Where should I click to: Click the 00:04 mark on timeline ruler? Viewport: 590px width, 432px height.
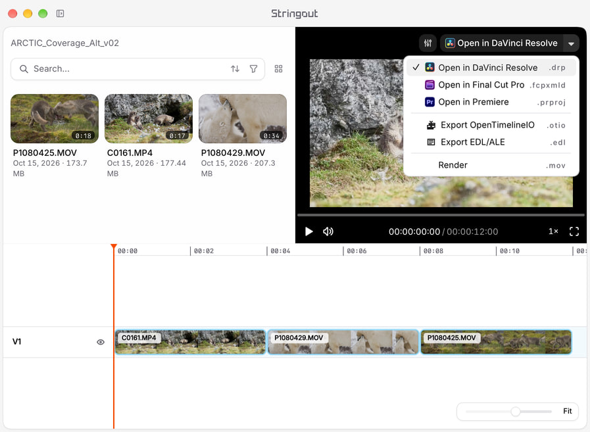click(280, 251)
